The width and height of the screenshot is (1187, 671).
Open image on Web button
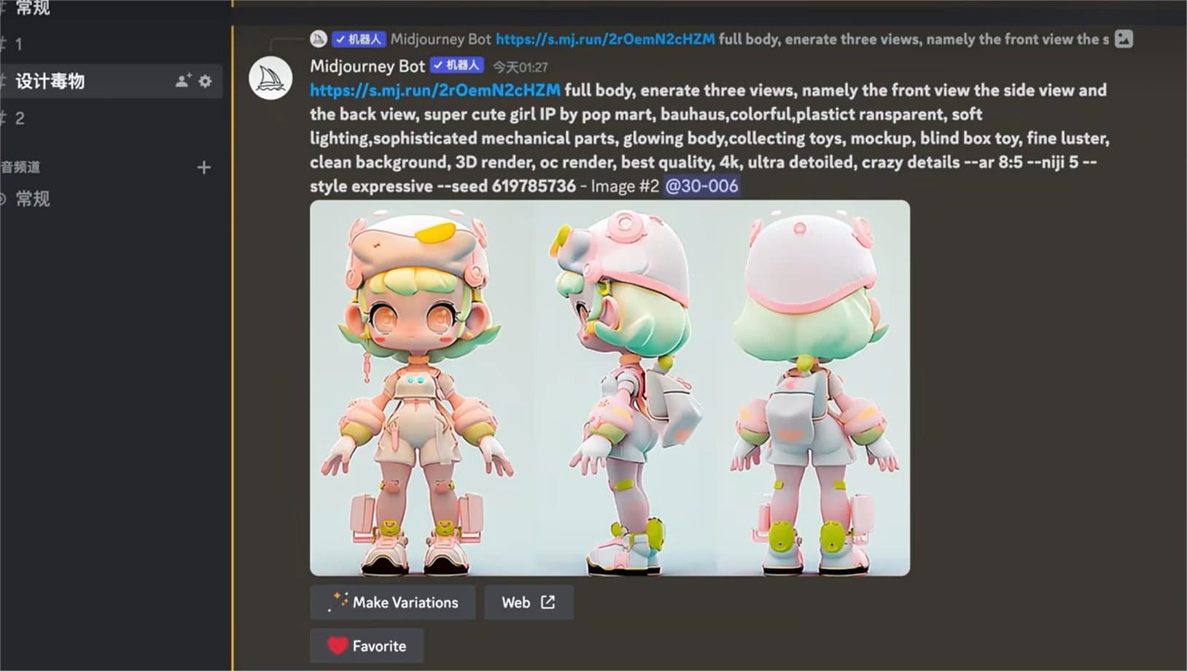point(529,603)
